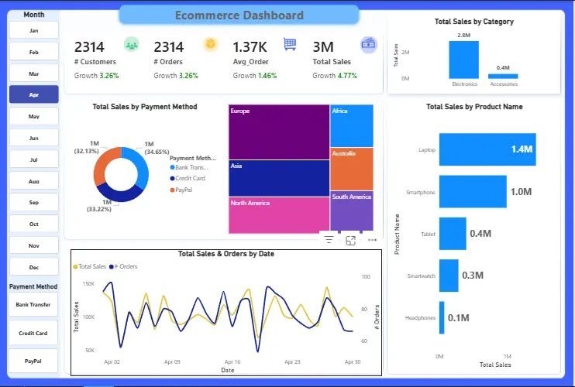
Task: Select the Europe treemap tile
Action: [279, 132]
